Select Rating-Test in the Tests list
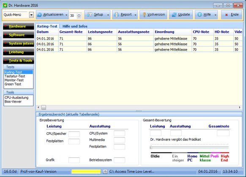 [x=19, y=72]
